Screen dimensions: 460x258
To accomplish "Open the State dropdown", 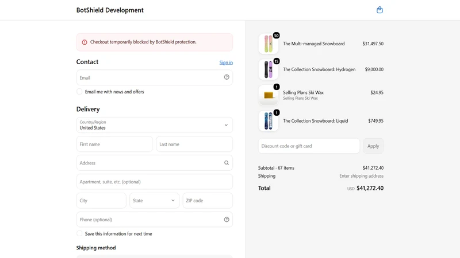I will tap(154, 201).
